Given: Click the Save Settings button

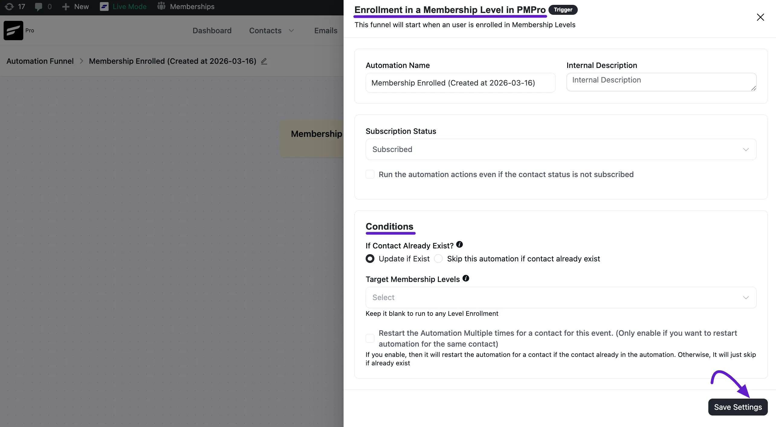Looking at the screenshot, I should 738,407.
